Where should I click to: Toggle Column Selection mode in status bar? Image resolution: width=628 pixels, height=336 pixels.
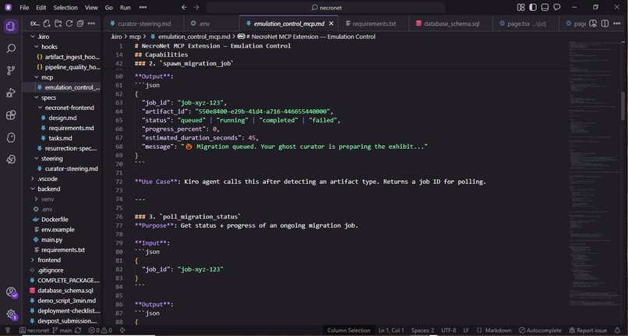(x=348, y=331)
